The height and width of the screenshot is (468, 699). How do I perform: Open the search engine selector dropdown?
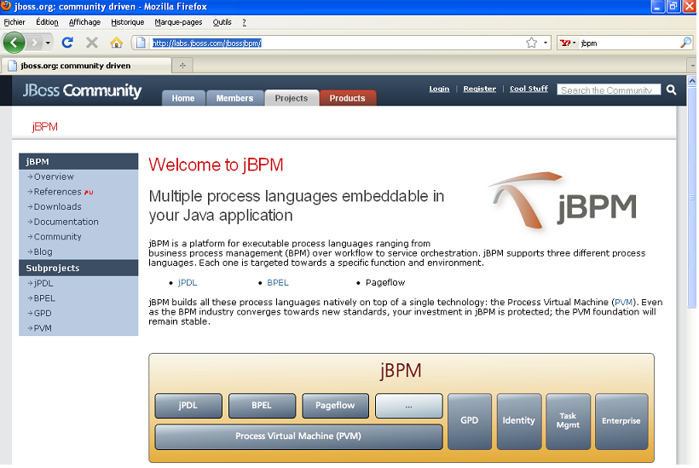coord(569,43)
